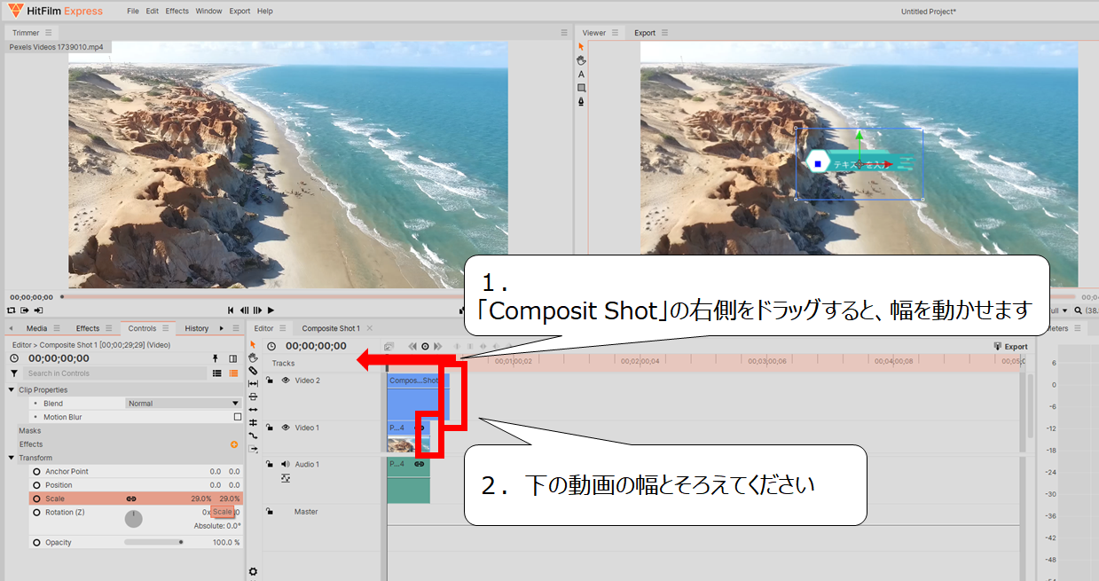This screenshot has height=581, width=1099.
Task: Select the Text tool in Viewer
Action: [582, 75]
